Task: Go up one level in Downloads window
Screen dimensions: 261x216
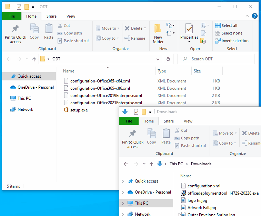Action: click(x=151, y=164)
